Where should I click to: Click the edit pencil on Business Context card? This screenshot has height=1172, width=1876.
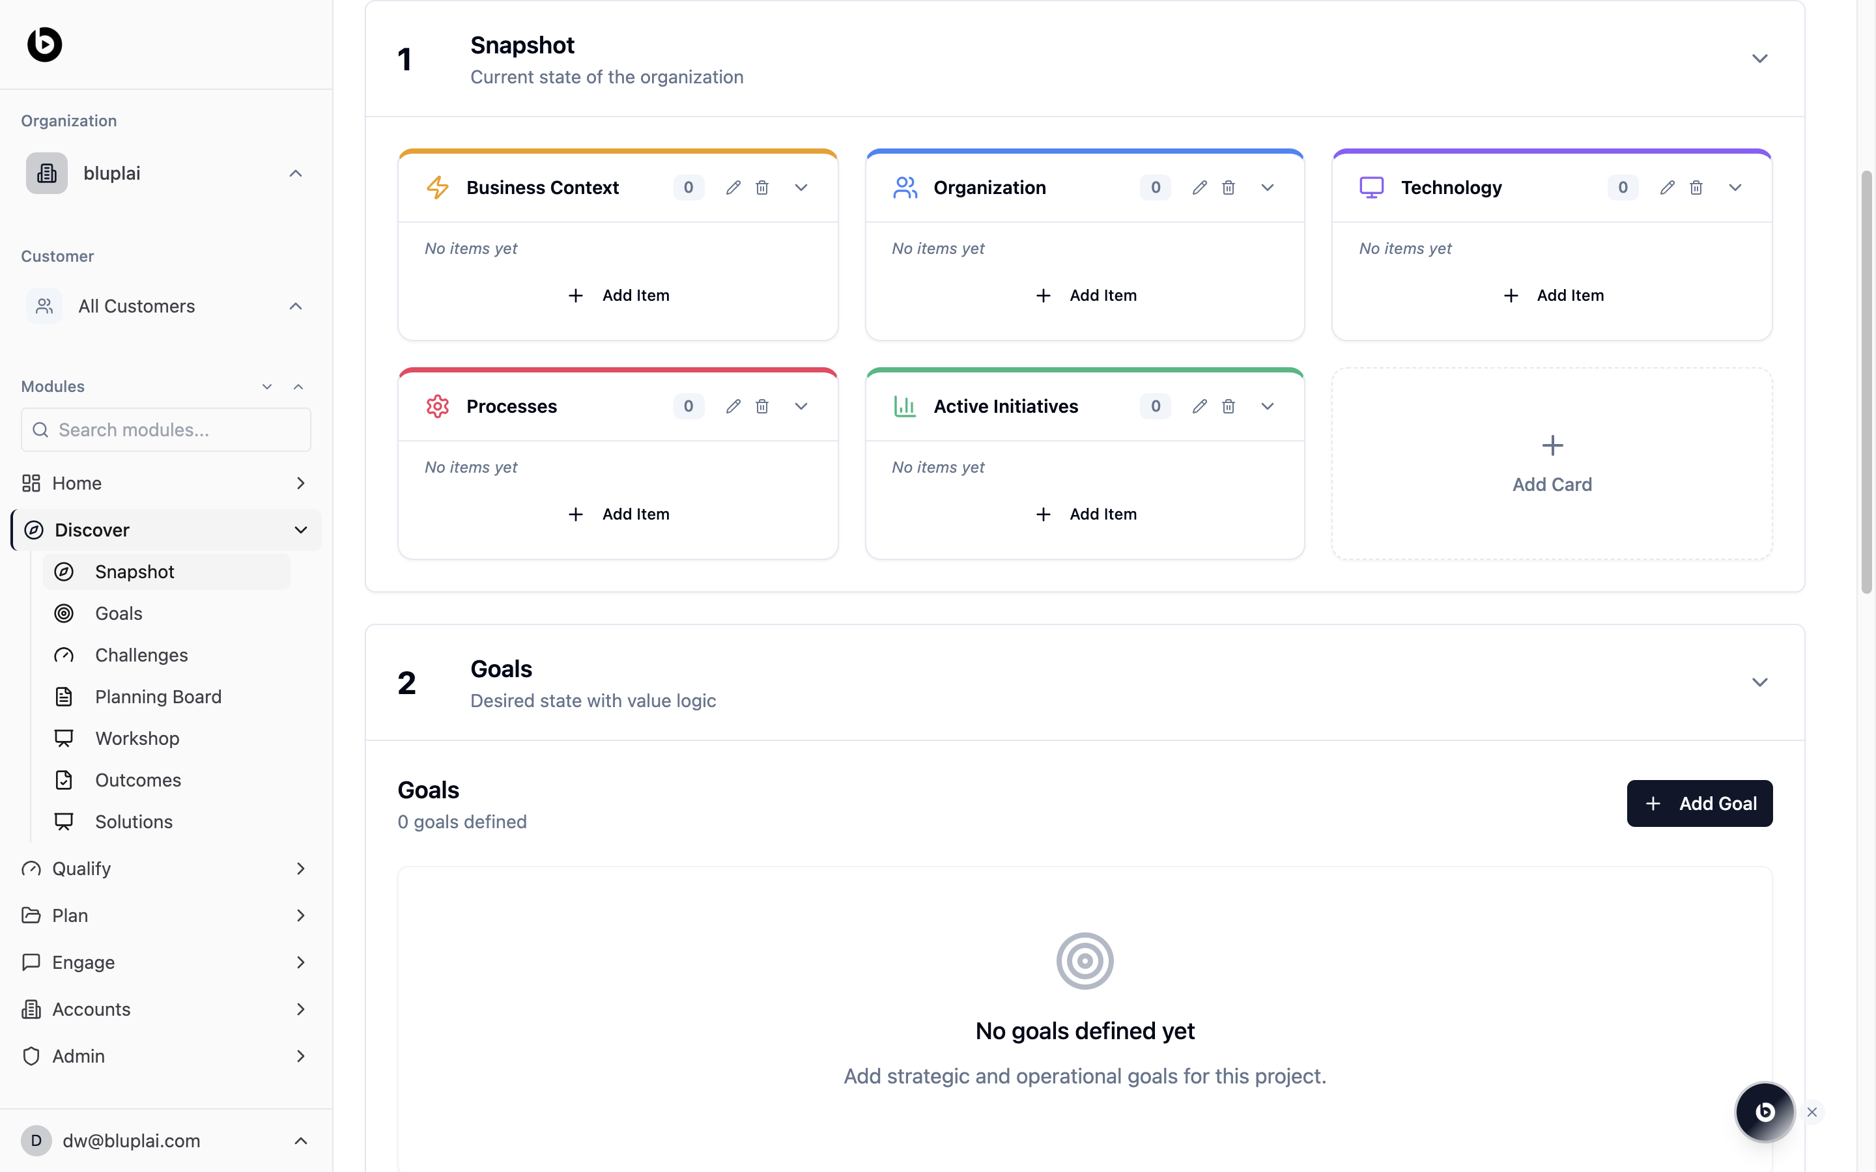click(x=733, y=188)
